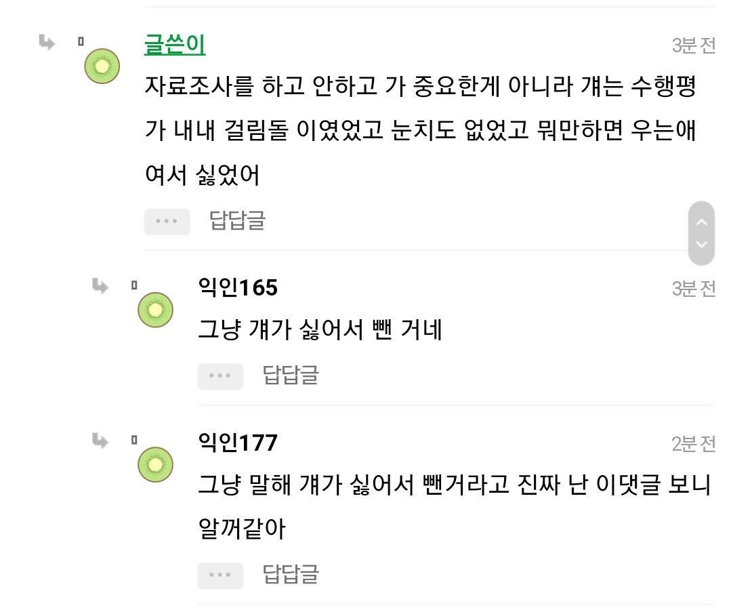Click the kiwi avatar next to 익인177
The height and width of the screenshot is (612, 731).
(x=155, y=464)
